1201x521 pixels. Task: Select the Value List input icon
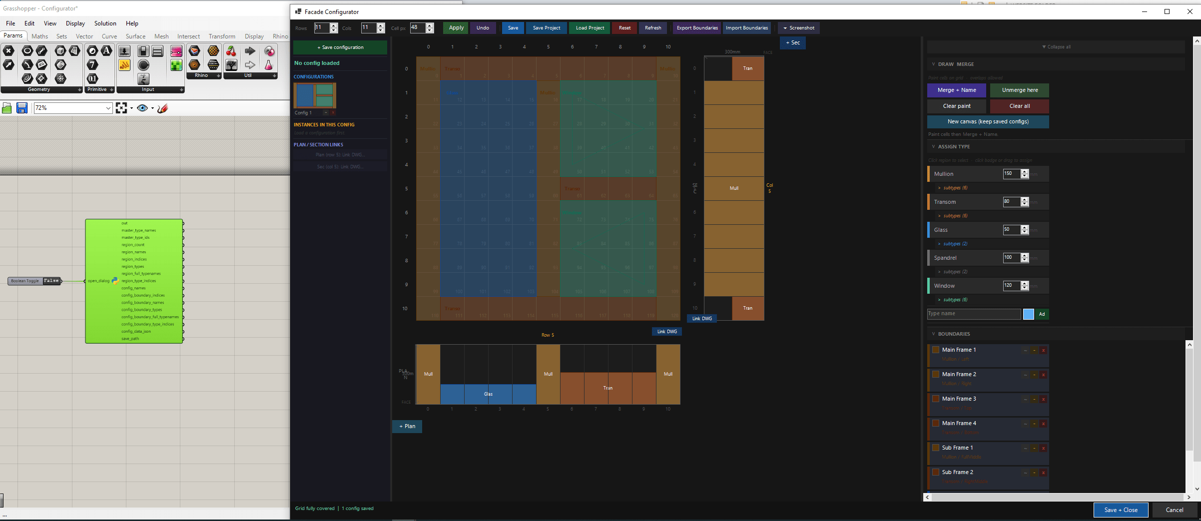click(157, 51)
